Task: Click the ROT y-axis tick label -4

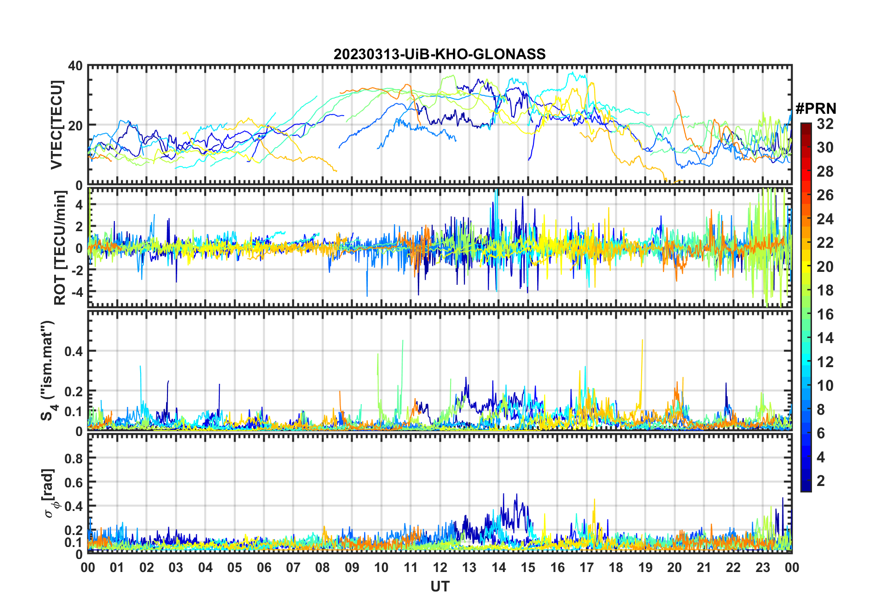Action: pos(76,292)
